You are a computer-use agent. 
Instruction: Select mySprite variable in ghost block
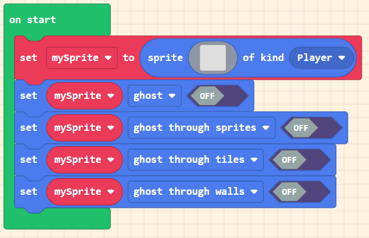[x=84, y=95]
